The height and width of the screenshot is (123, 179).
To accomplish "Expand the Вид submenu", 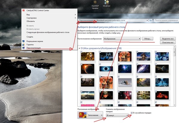I will click(49, 15).
